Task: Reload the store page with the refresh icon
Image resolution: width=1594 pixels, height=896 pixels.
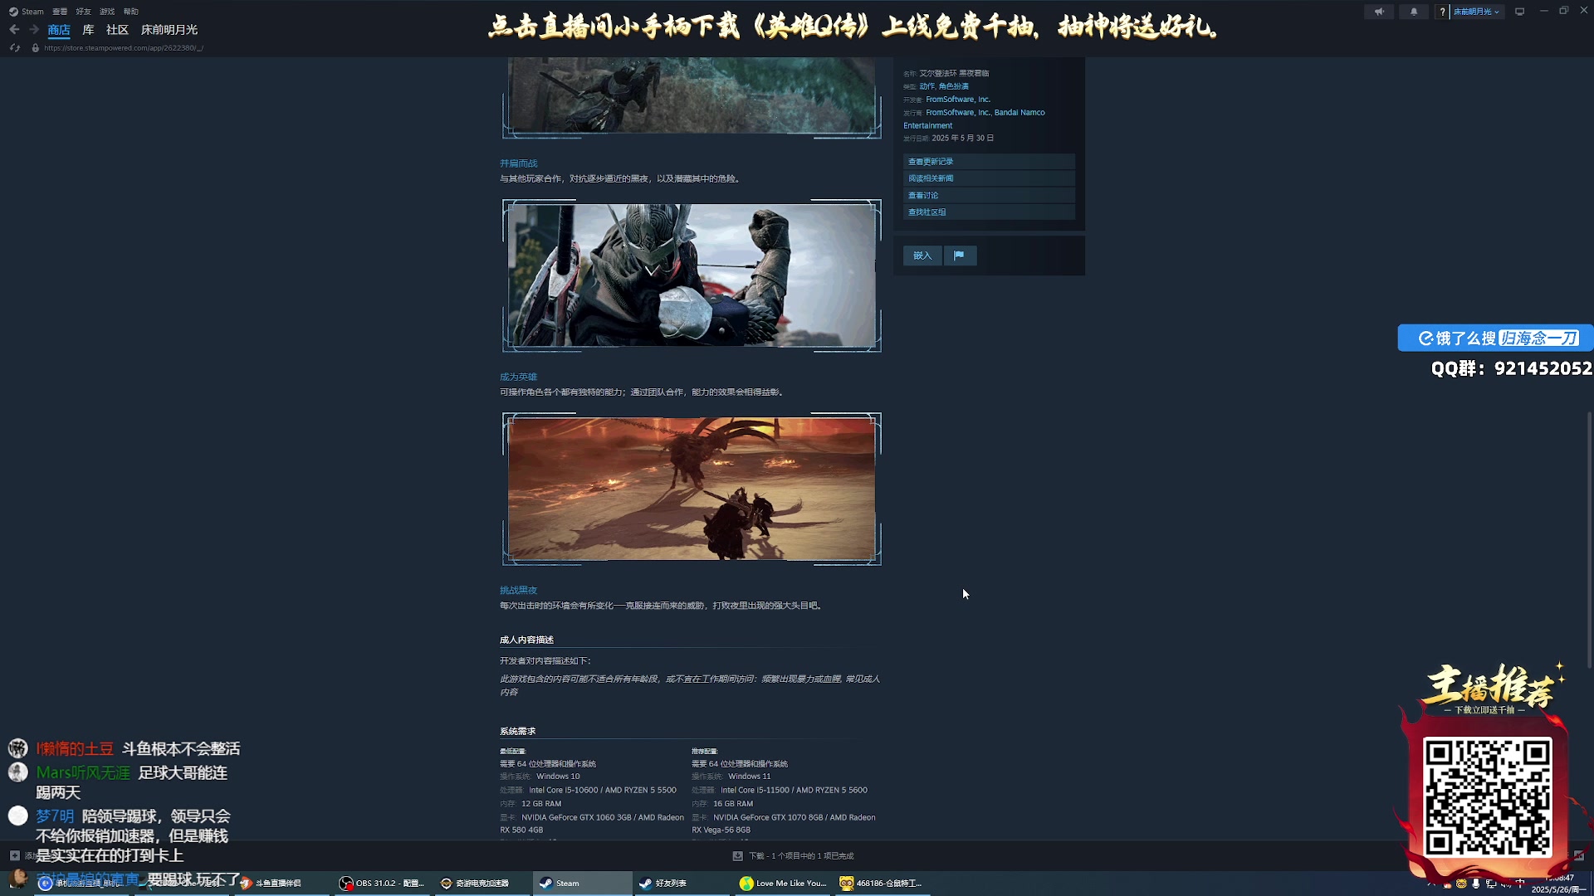Action: pos(15,48)
